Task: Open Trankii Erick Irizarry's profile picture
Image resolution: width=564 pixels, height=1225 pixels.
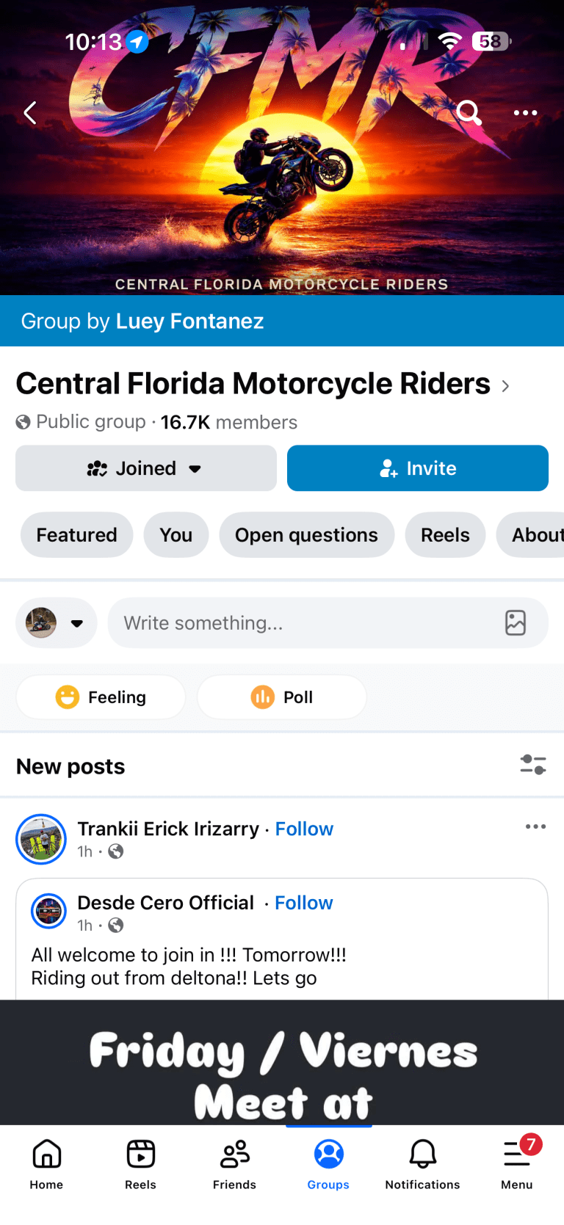Action: (41, 840)
